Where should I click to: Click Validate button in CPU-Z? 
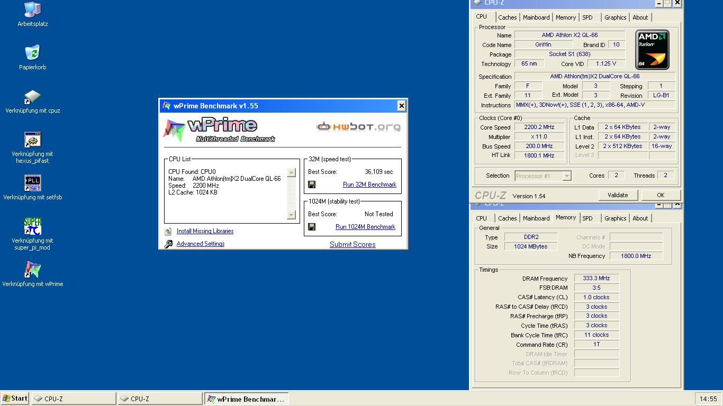coord(618,195)
